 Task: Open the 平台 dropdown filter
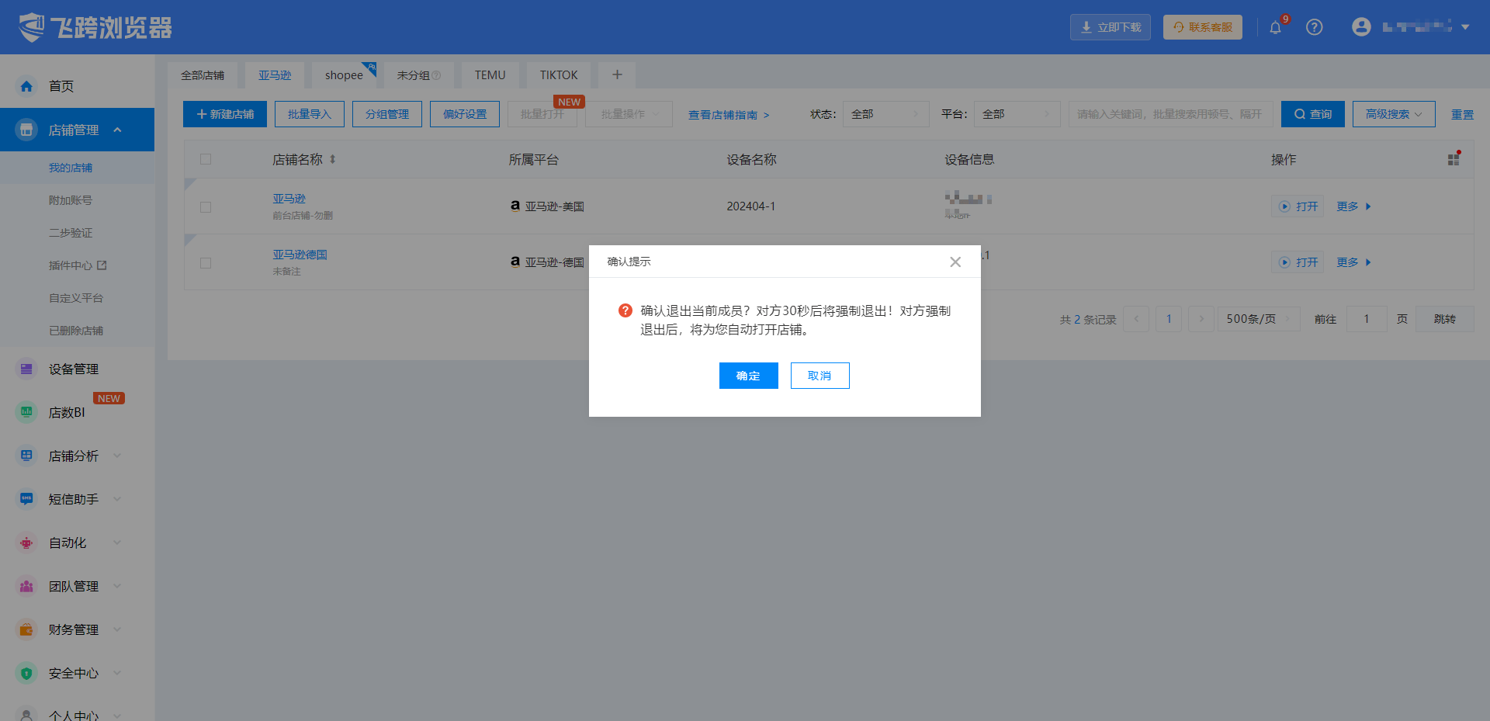[x=1017, y=114]
